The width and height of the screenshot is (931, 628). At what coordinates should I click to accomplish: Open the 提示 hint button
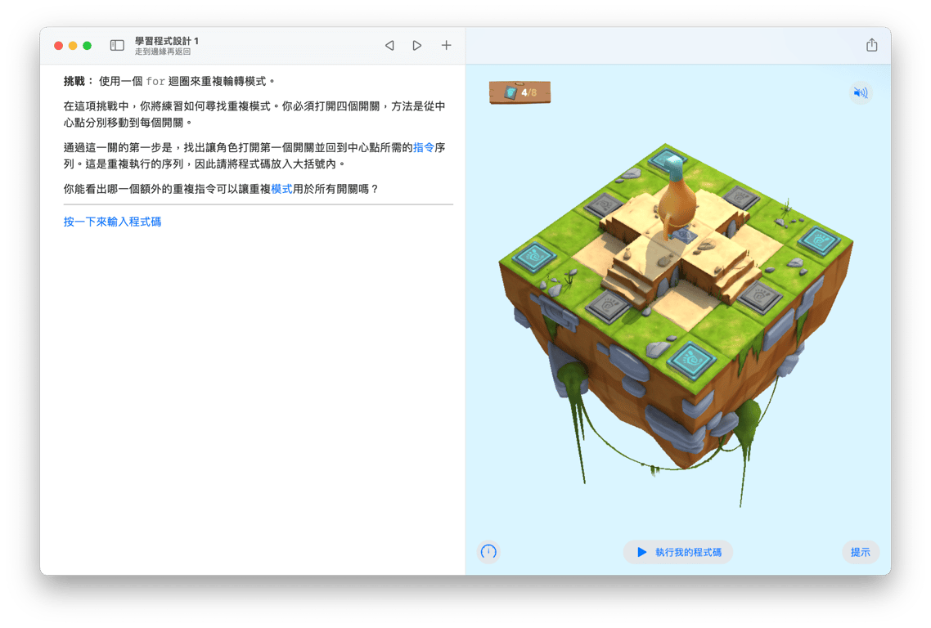coord(861,552)
